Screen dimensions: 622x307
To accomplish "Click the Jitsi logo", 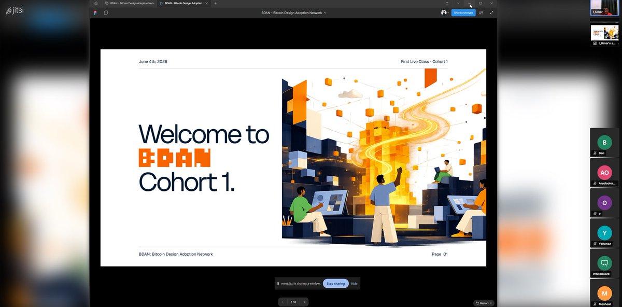I will coord(15,10).
